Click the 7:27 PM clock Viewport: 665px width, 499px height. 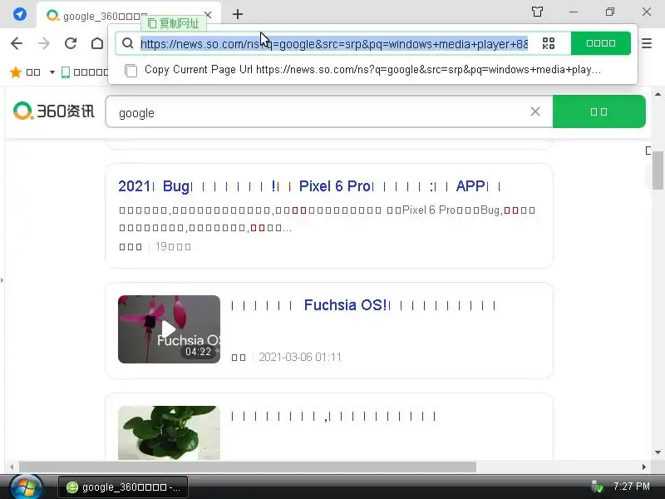[x=632, y=487]
